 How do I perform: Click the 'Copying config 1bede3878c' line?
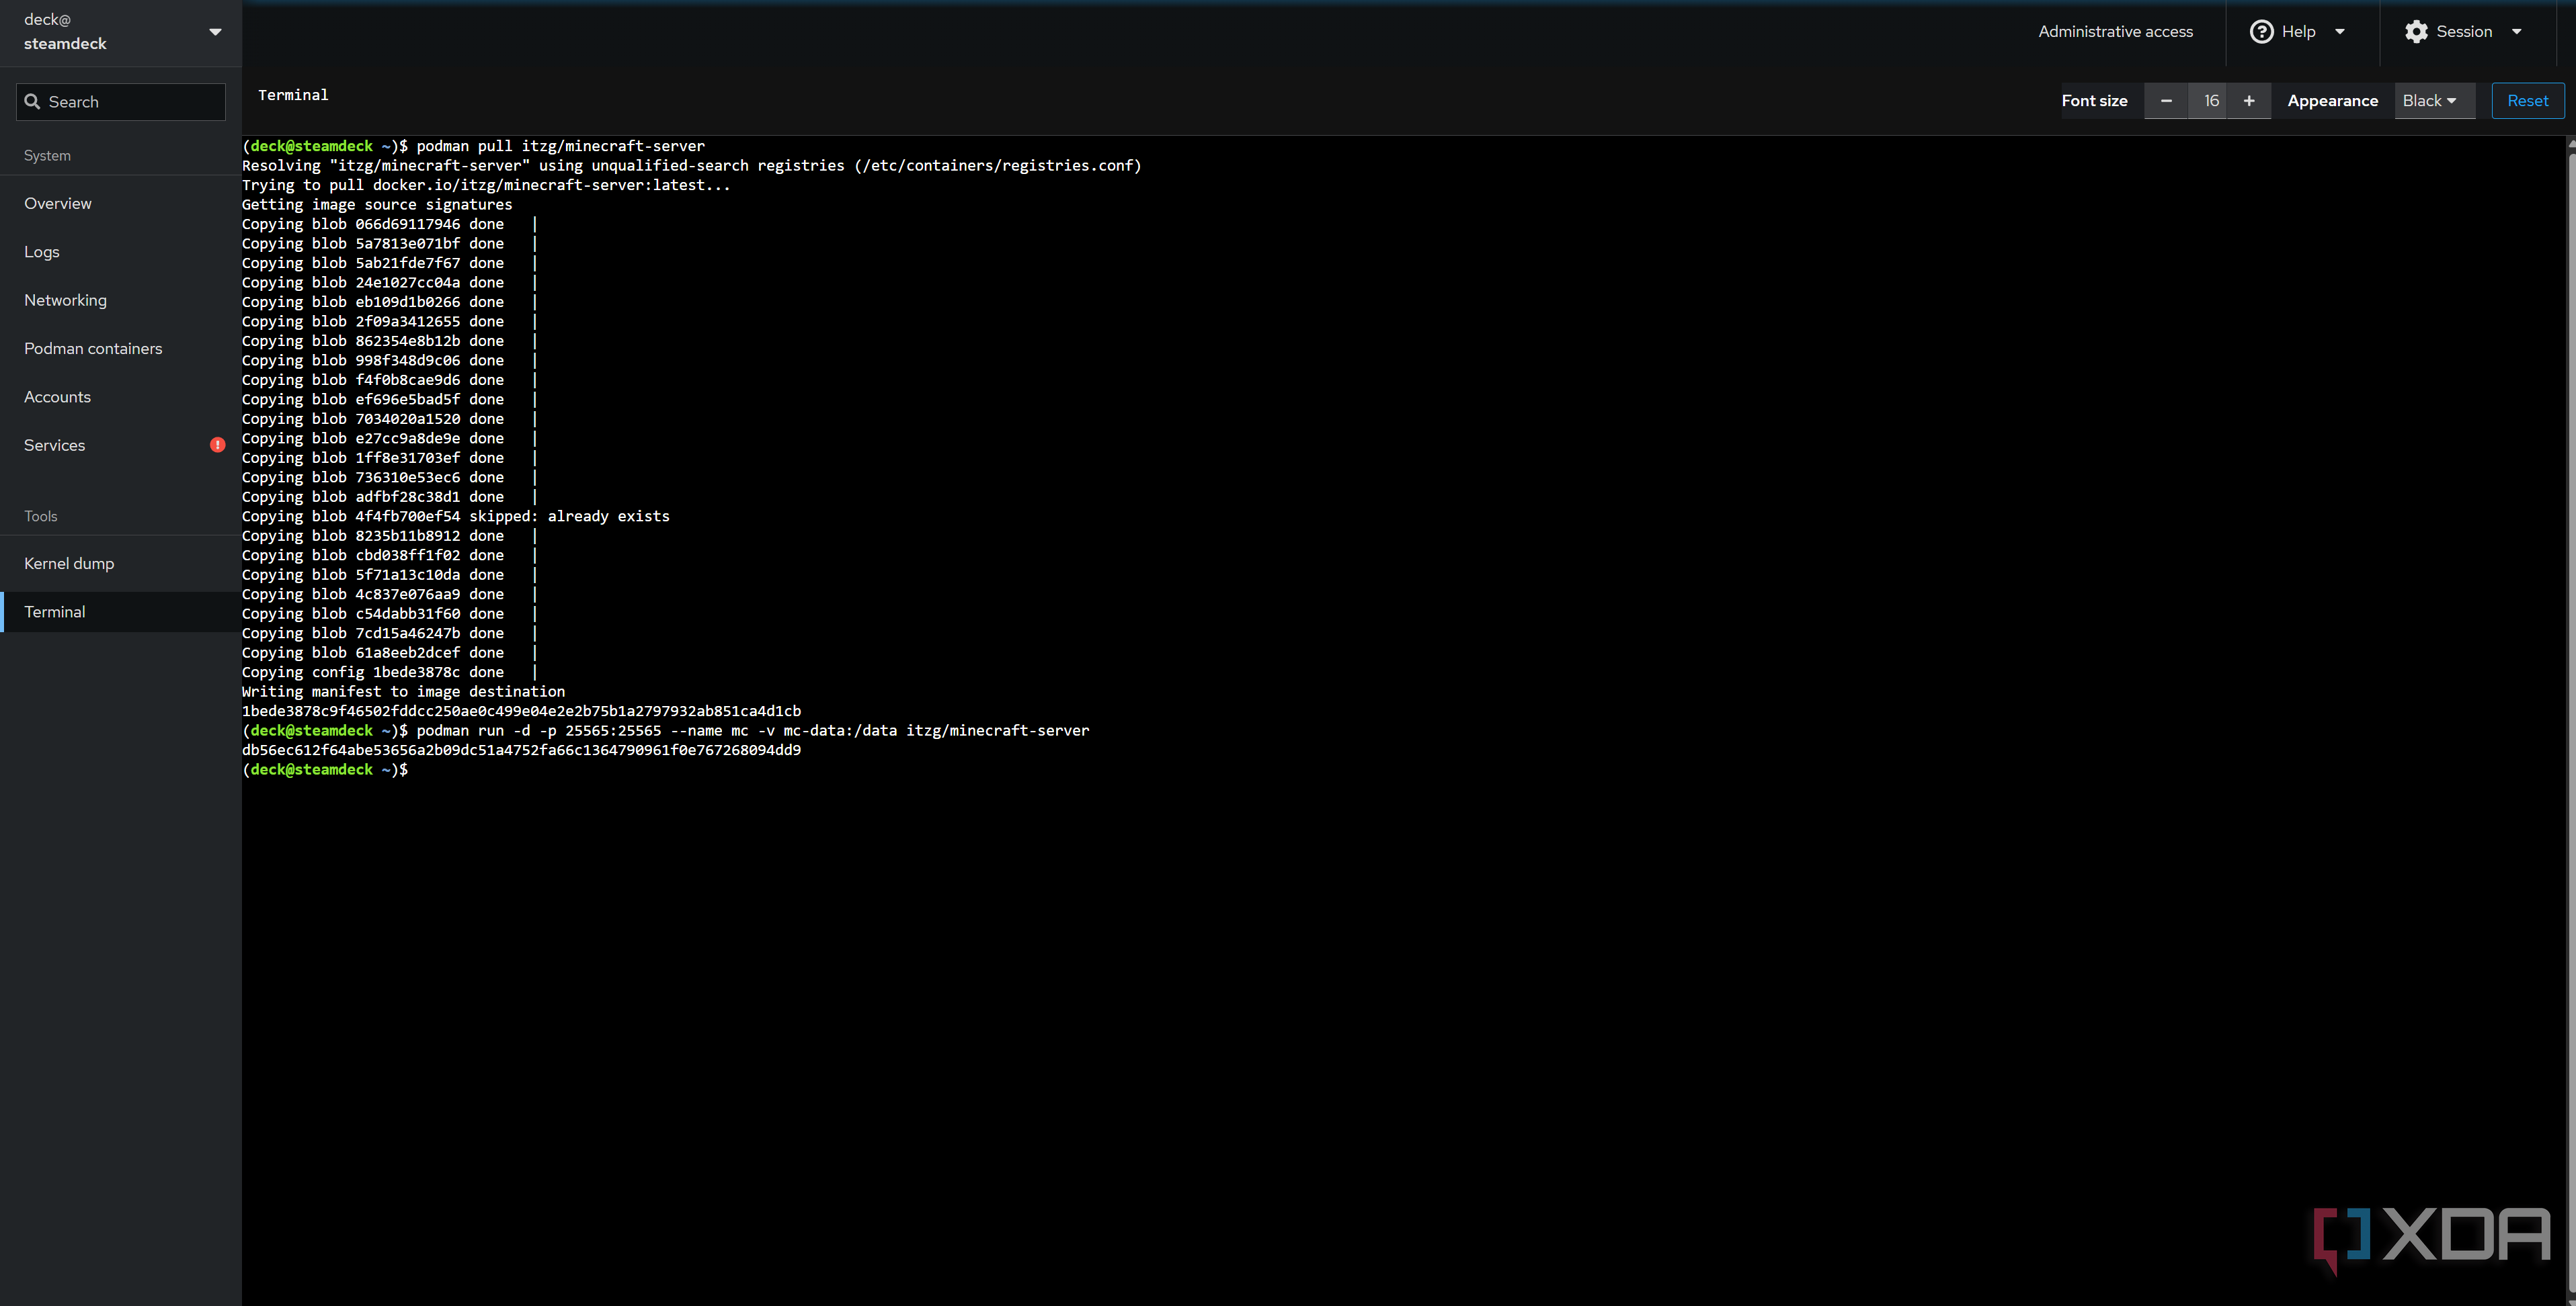[x=390, y=672]
